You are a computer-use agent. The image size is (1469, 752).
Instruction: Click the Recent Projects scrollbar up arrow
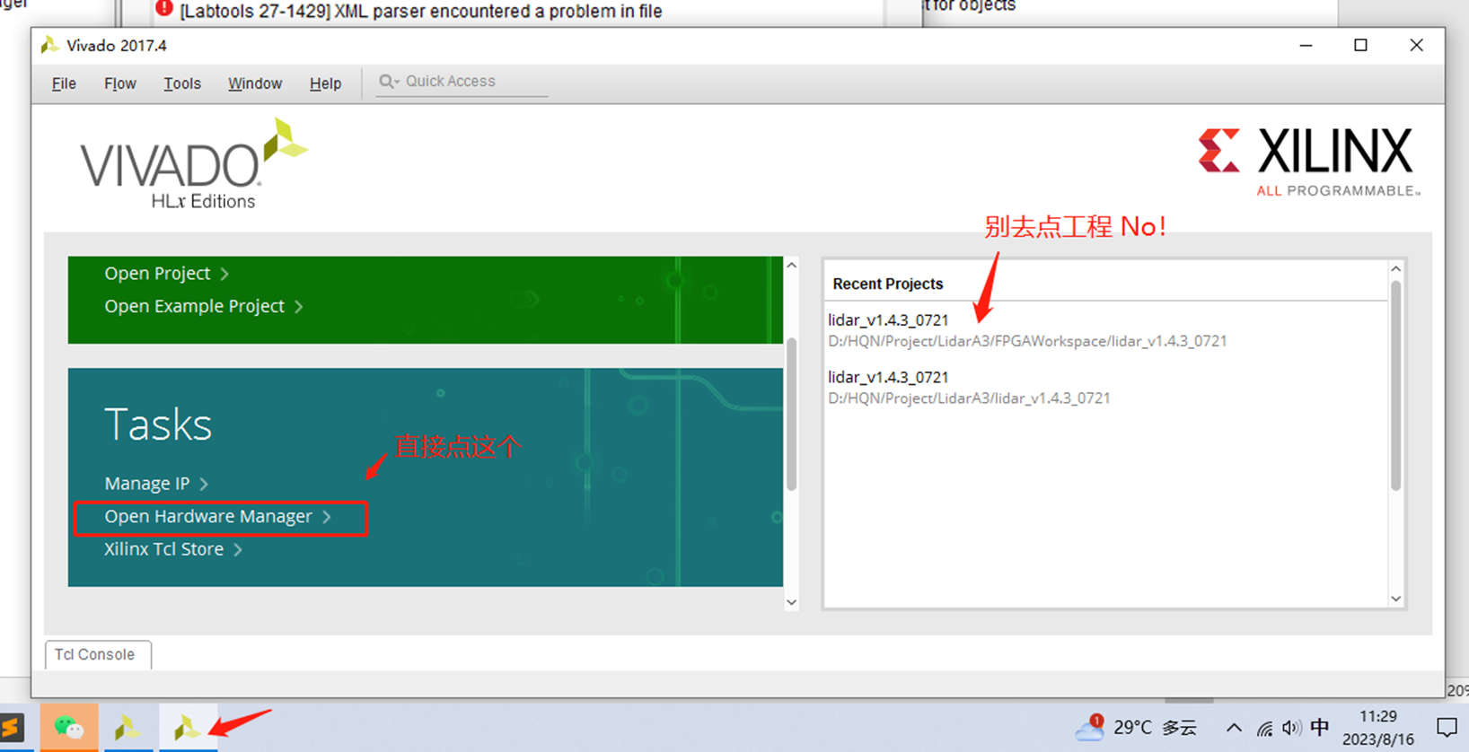click(1395, 269)
